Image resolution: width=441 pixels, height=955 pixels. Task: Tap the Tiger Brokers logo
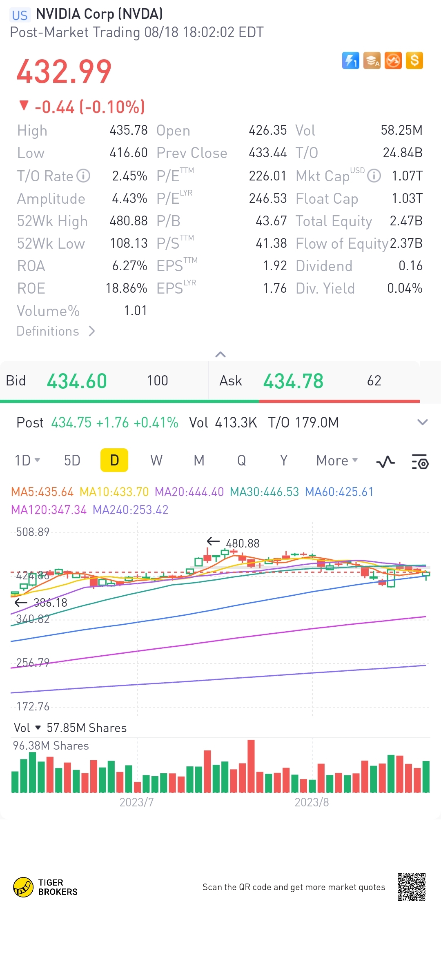point(45,887)
